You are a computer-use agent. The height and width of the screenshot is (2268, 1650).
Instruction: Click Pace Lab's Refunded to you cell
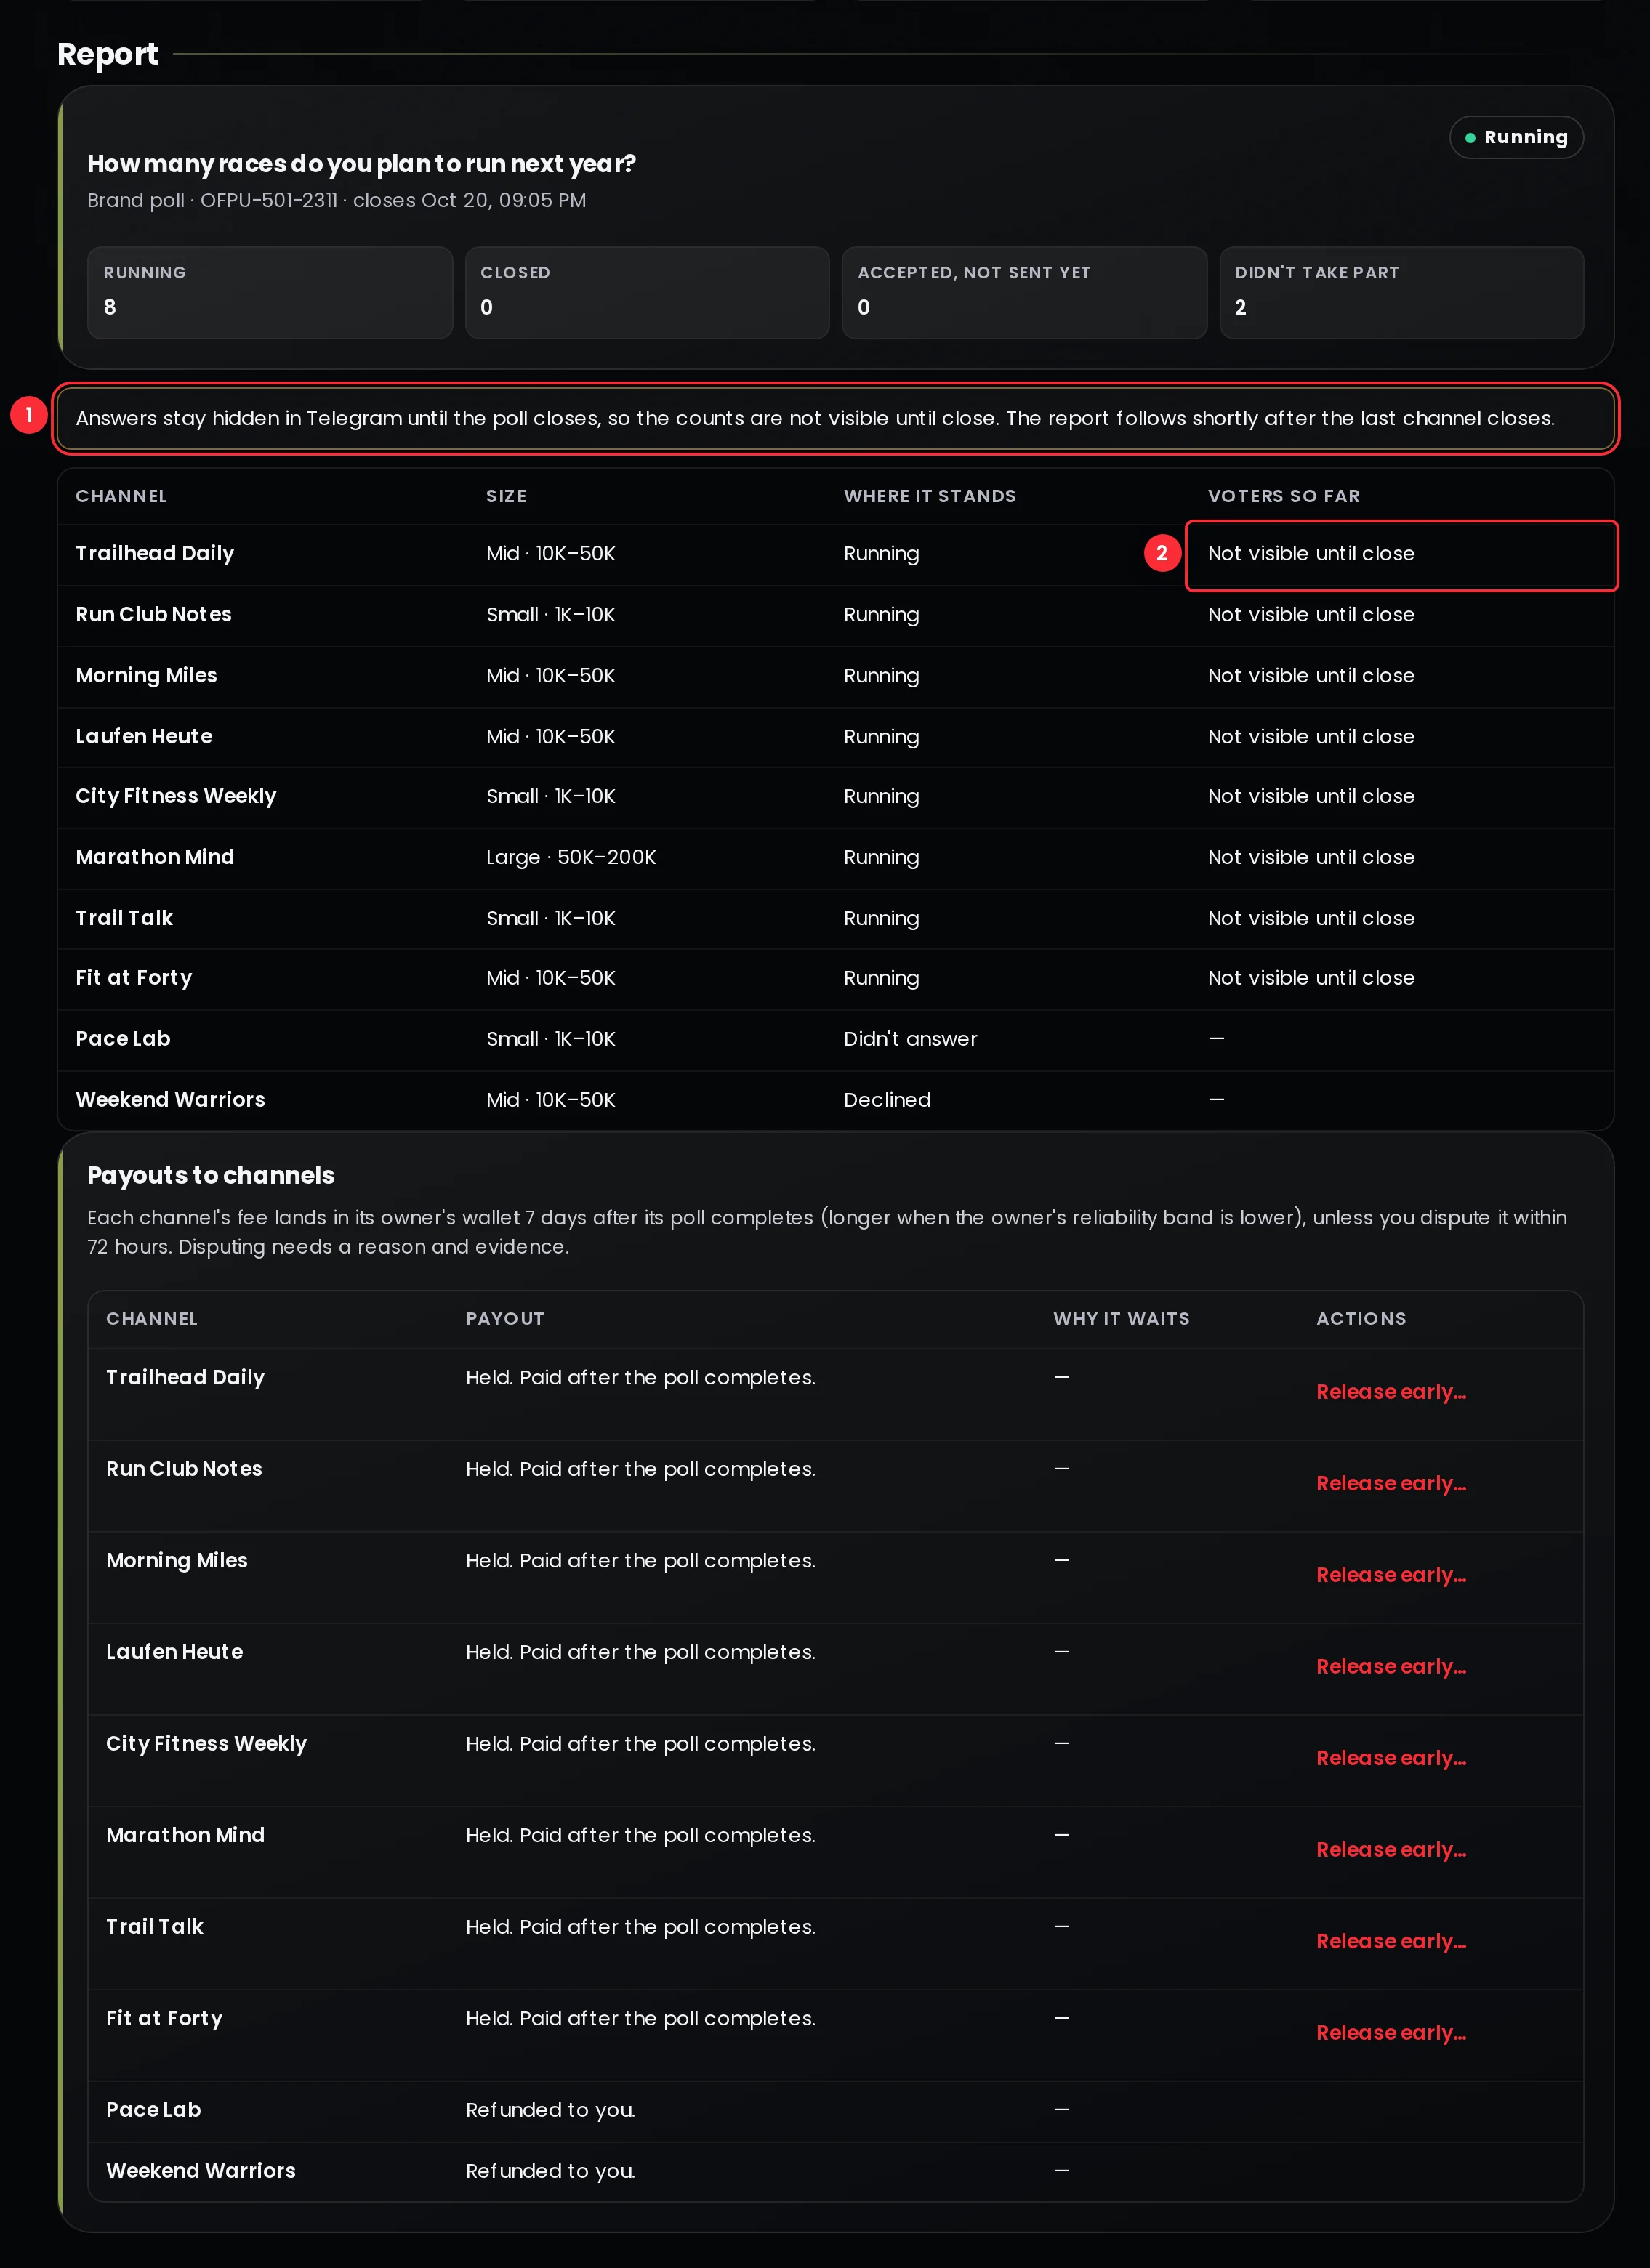pyautogui.click(x=550, y=2111)
